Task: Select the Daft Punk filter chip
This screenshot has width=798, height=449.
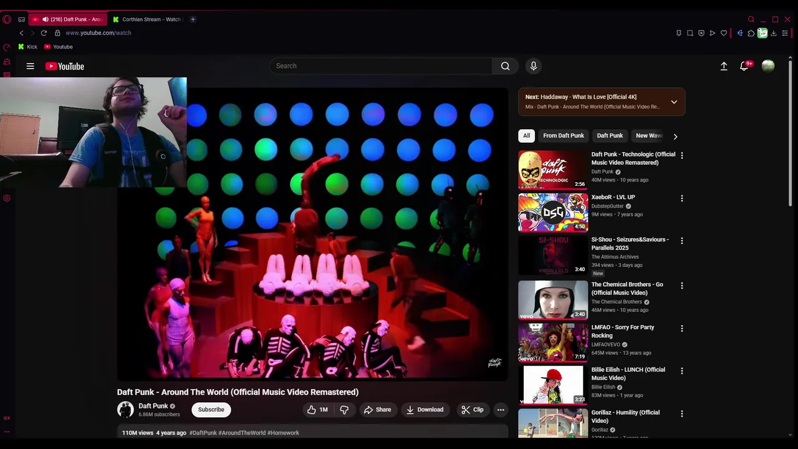Action: coord(610,136)
